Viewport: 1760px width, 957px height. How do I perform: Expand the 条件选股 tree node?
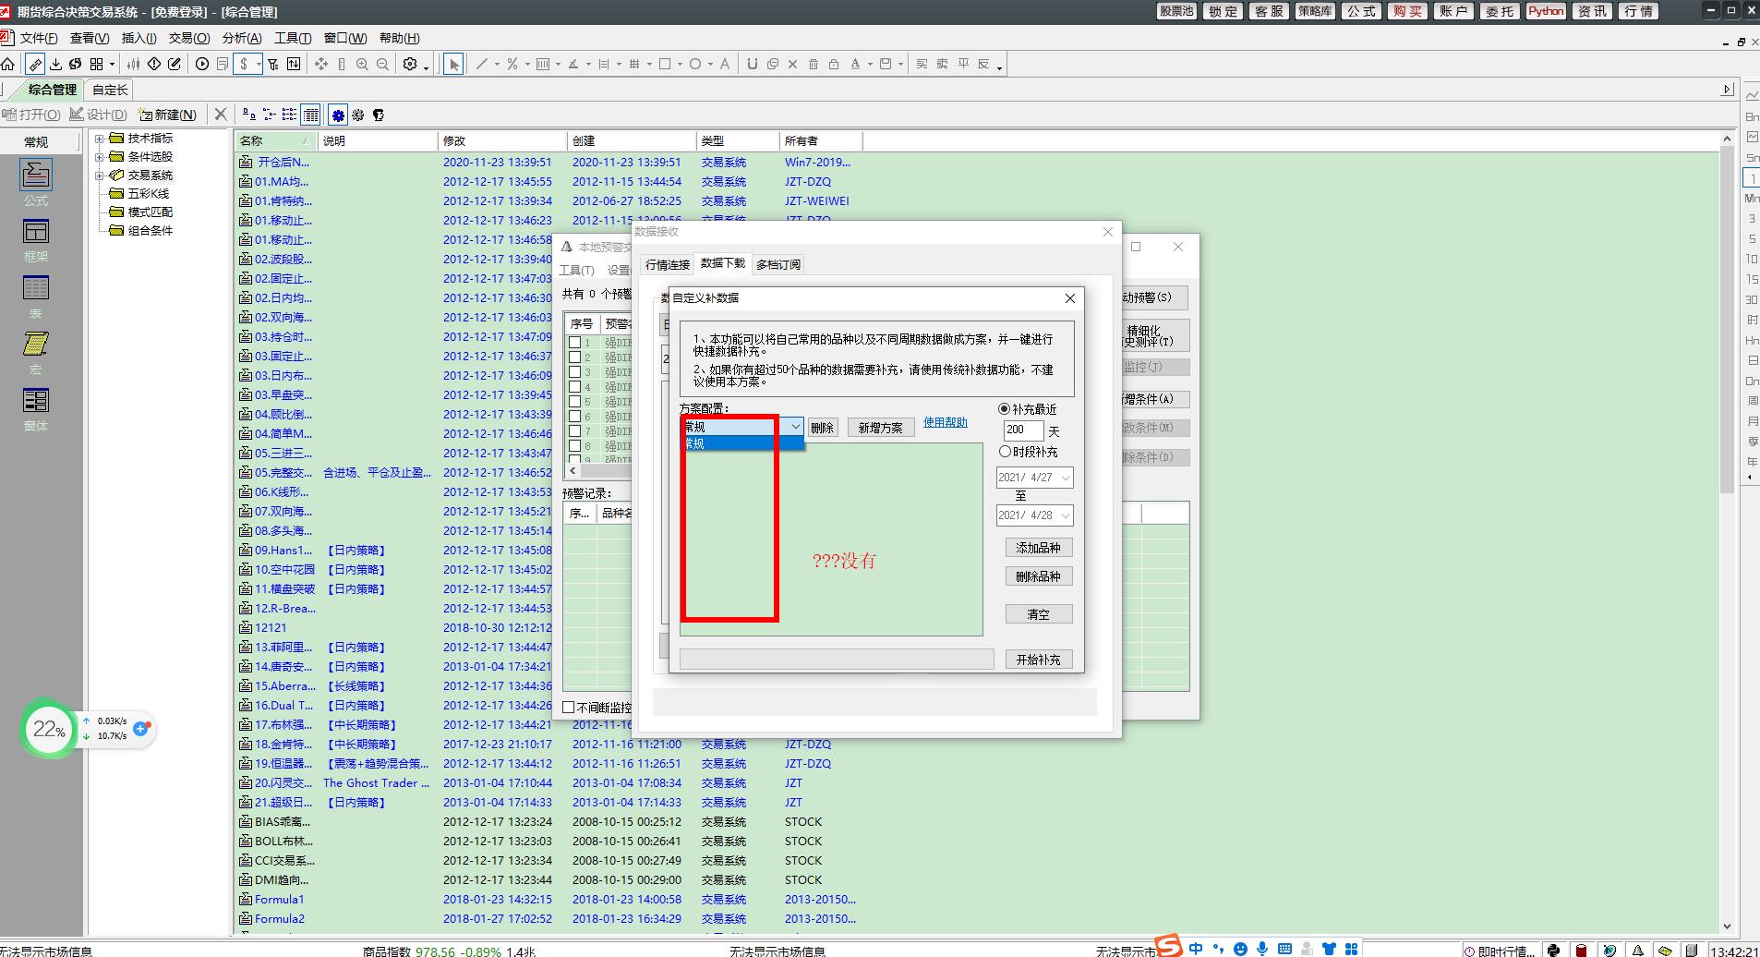coord(100,157)
